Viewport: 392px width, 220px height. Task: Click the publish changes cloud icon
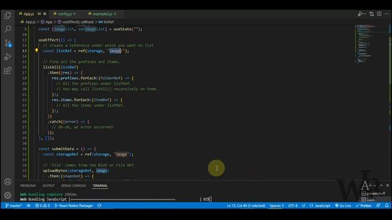29,205
